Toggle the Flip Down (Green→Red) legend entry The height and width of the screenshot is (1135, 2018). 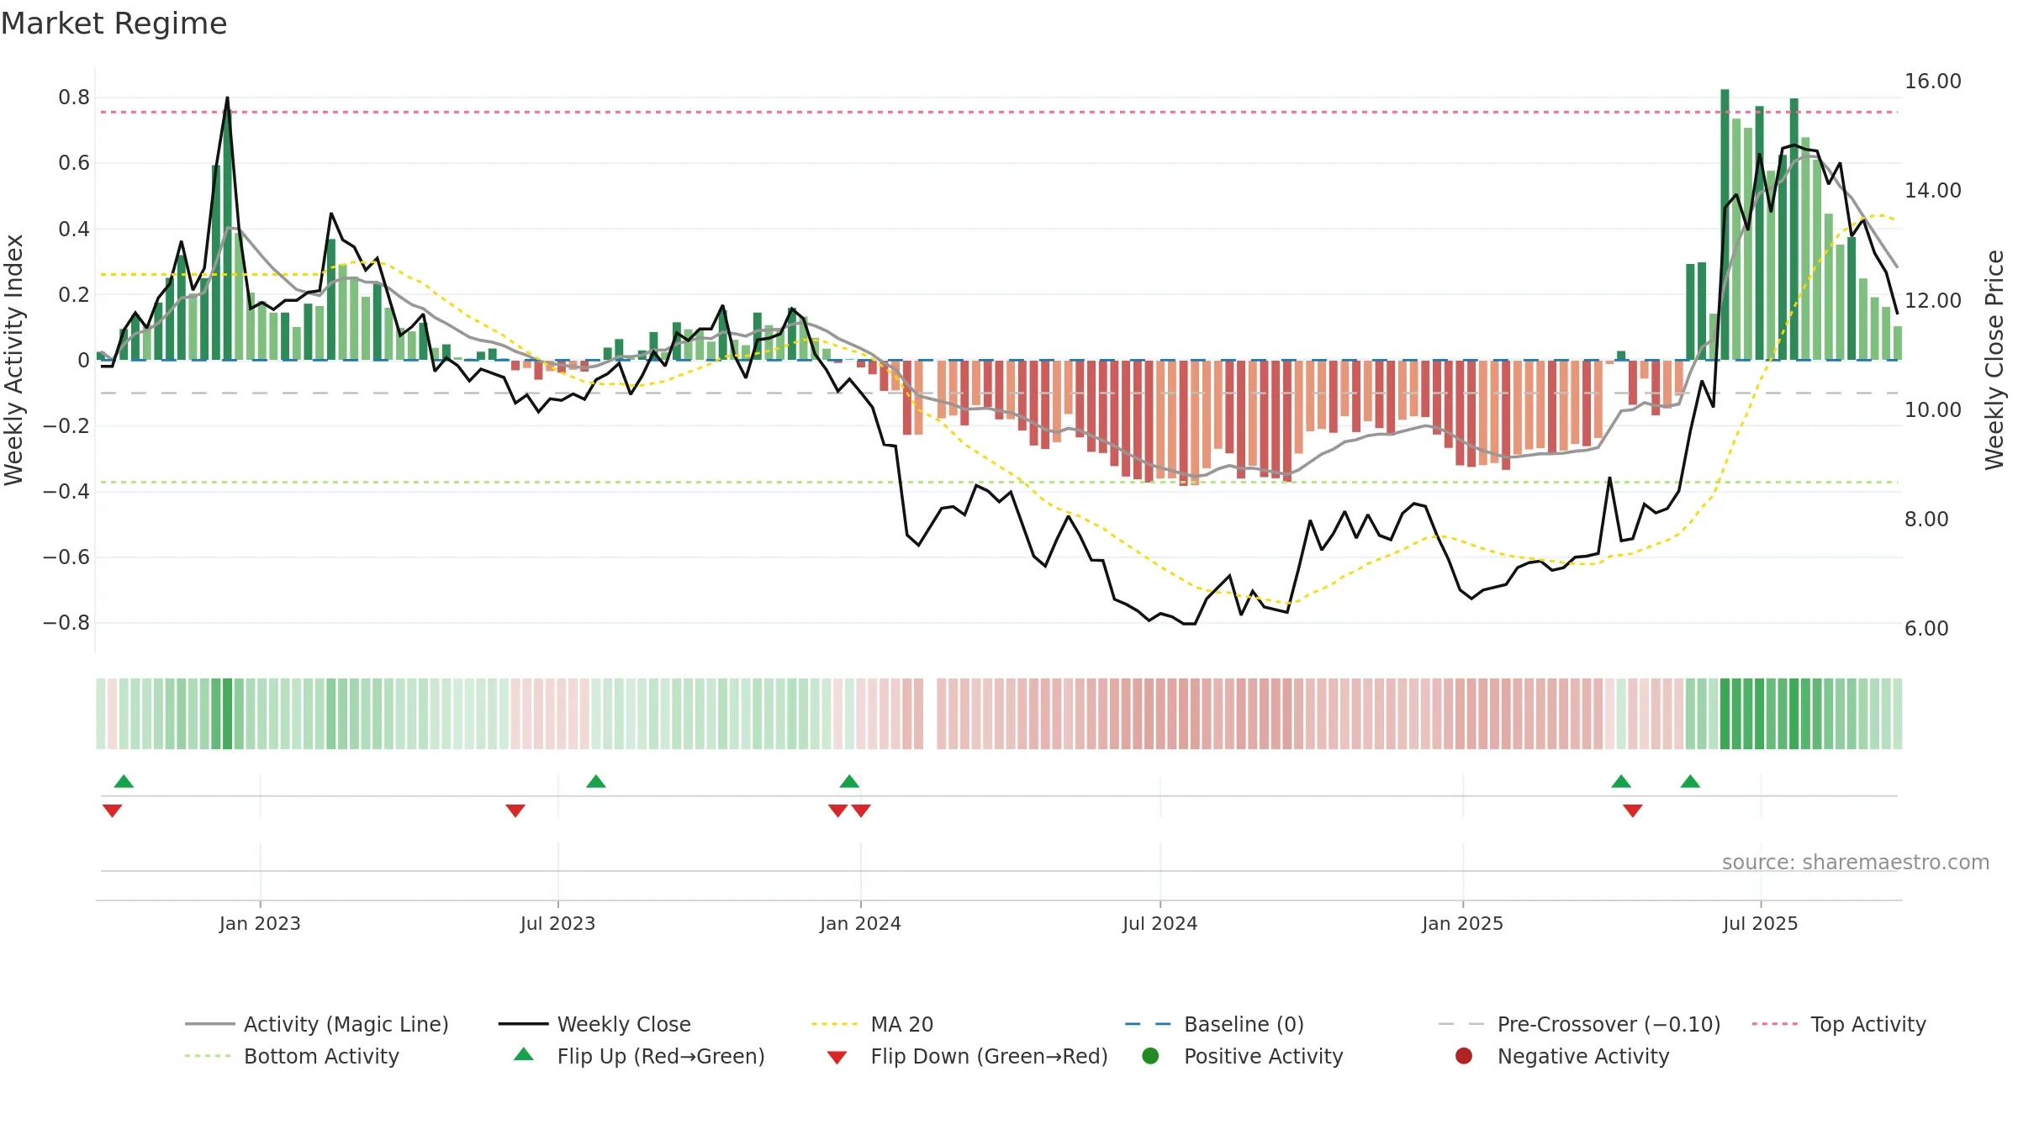pyautogui.click(x=967, y=1056)
